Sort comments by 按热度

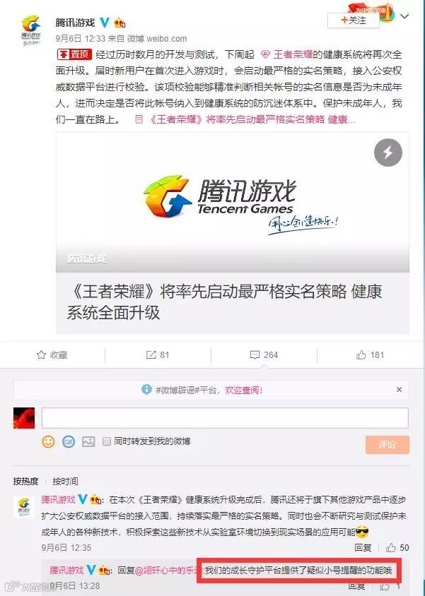point(25,481)
